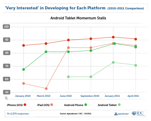Click the September 2010 axis label

tap(90, 96)
